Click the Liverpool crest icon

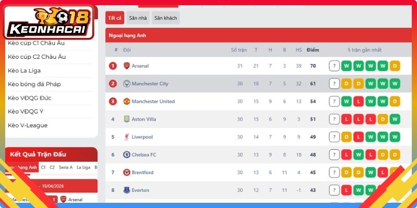[x=127, y=137]
